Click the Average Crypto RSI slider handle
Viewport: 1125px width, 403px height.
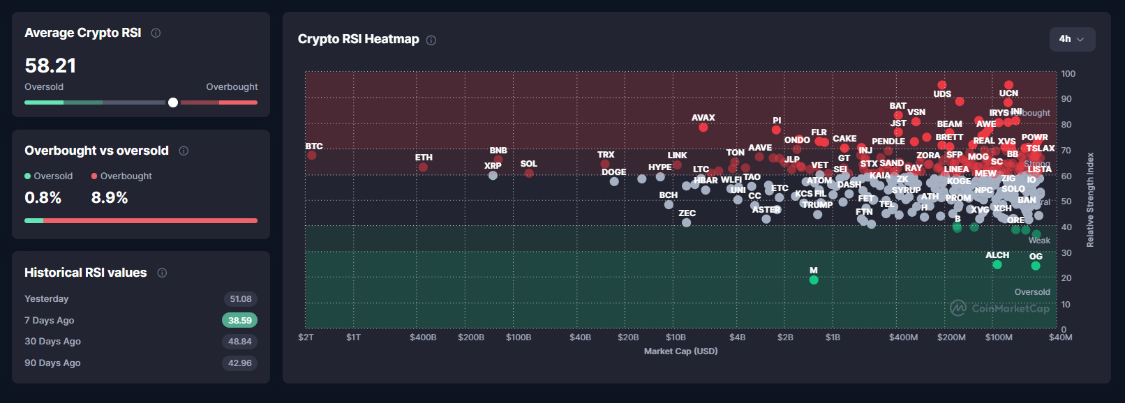click(172, 102)
